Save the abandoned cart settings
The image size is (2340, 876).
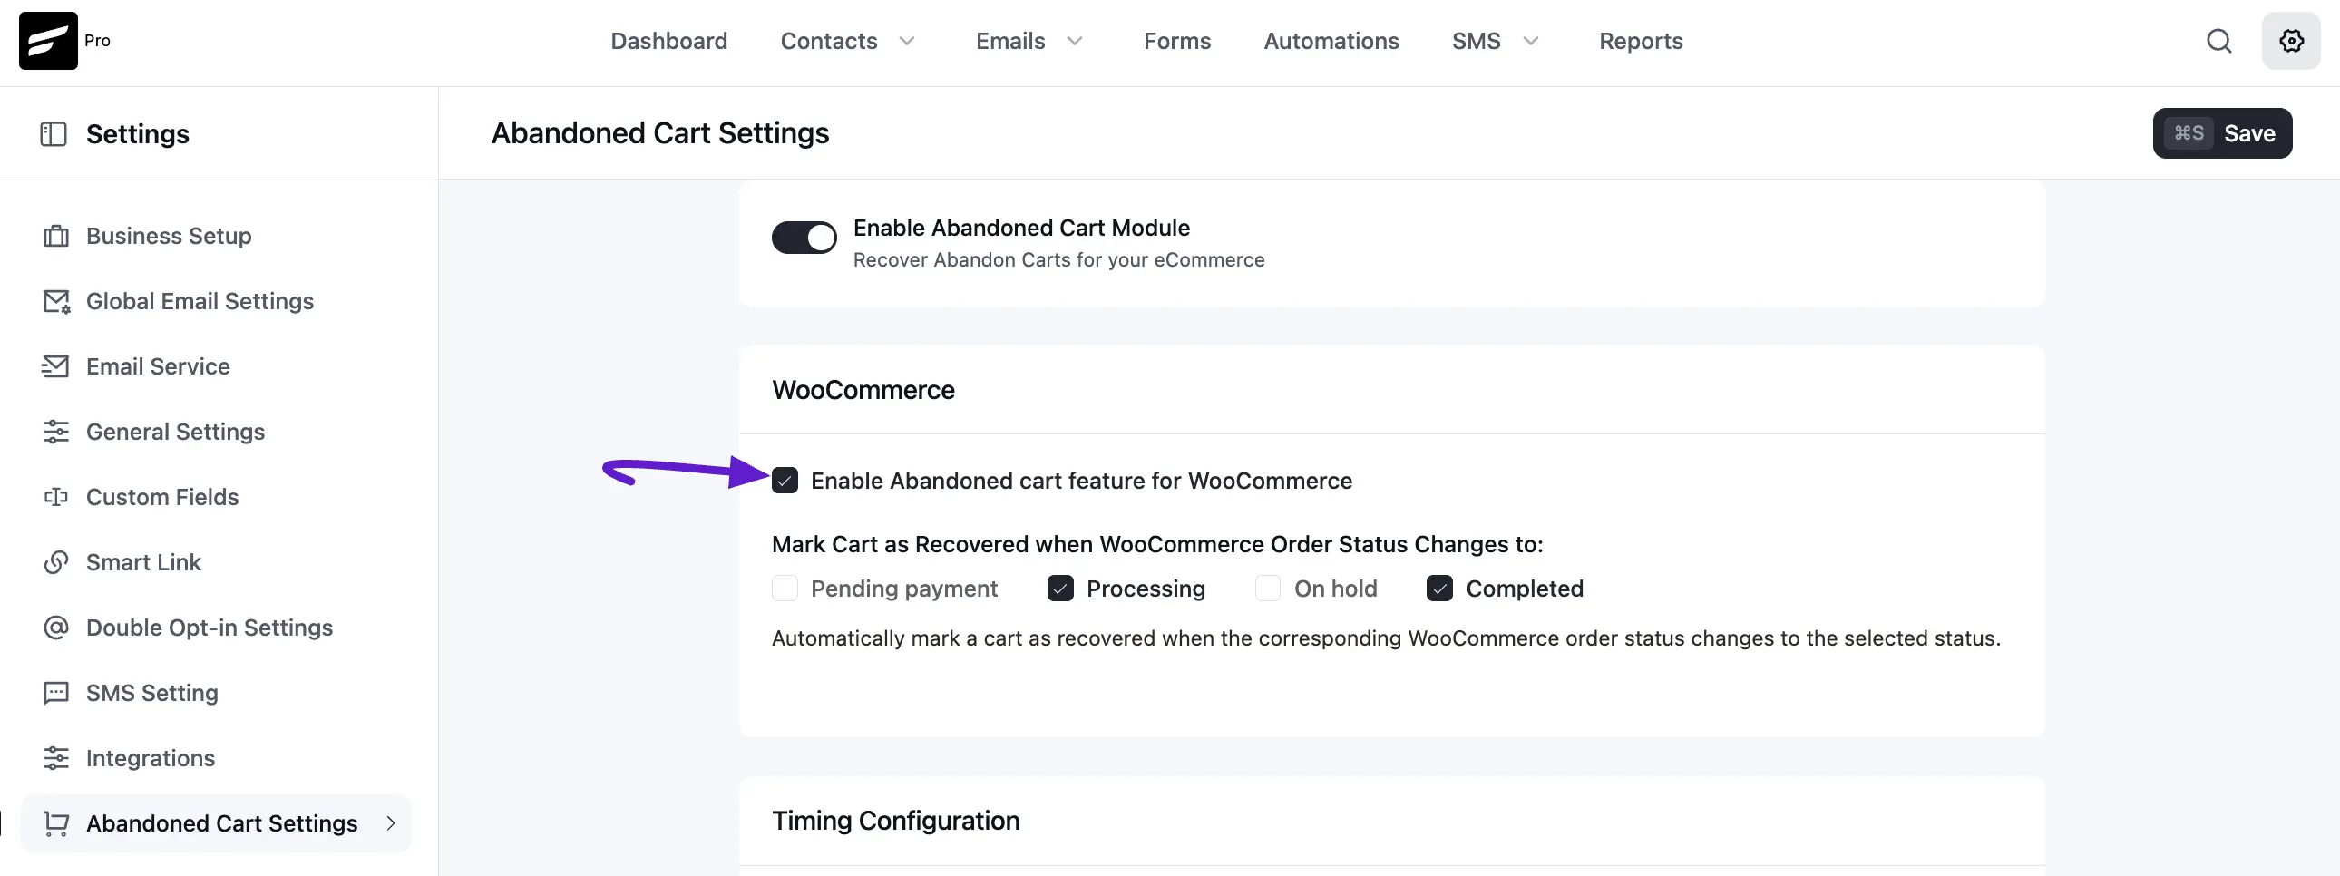[2222, 133]
